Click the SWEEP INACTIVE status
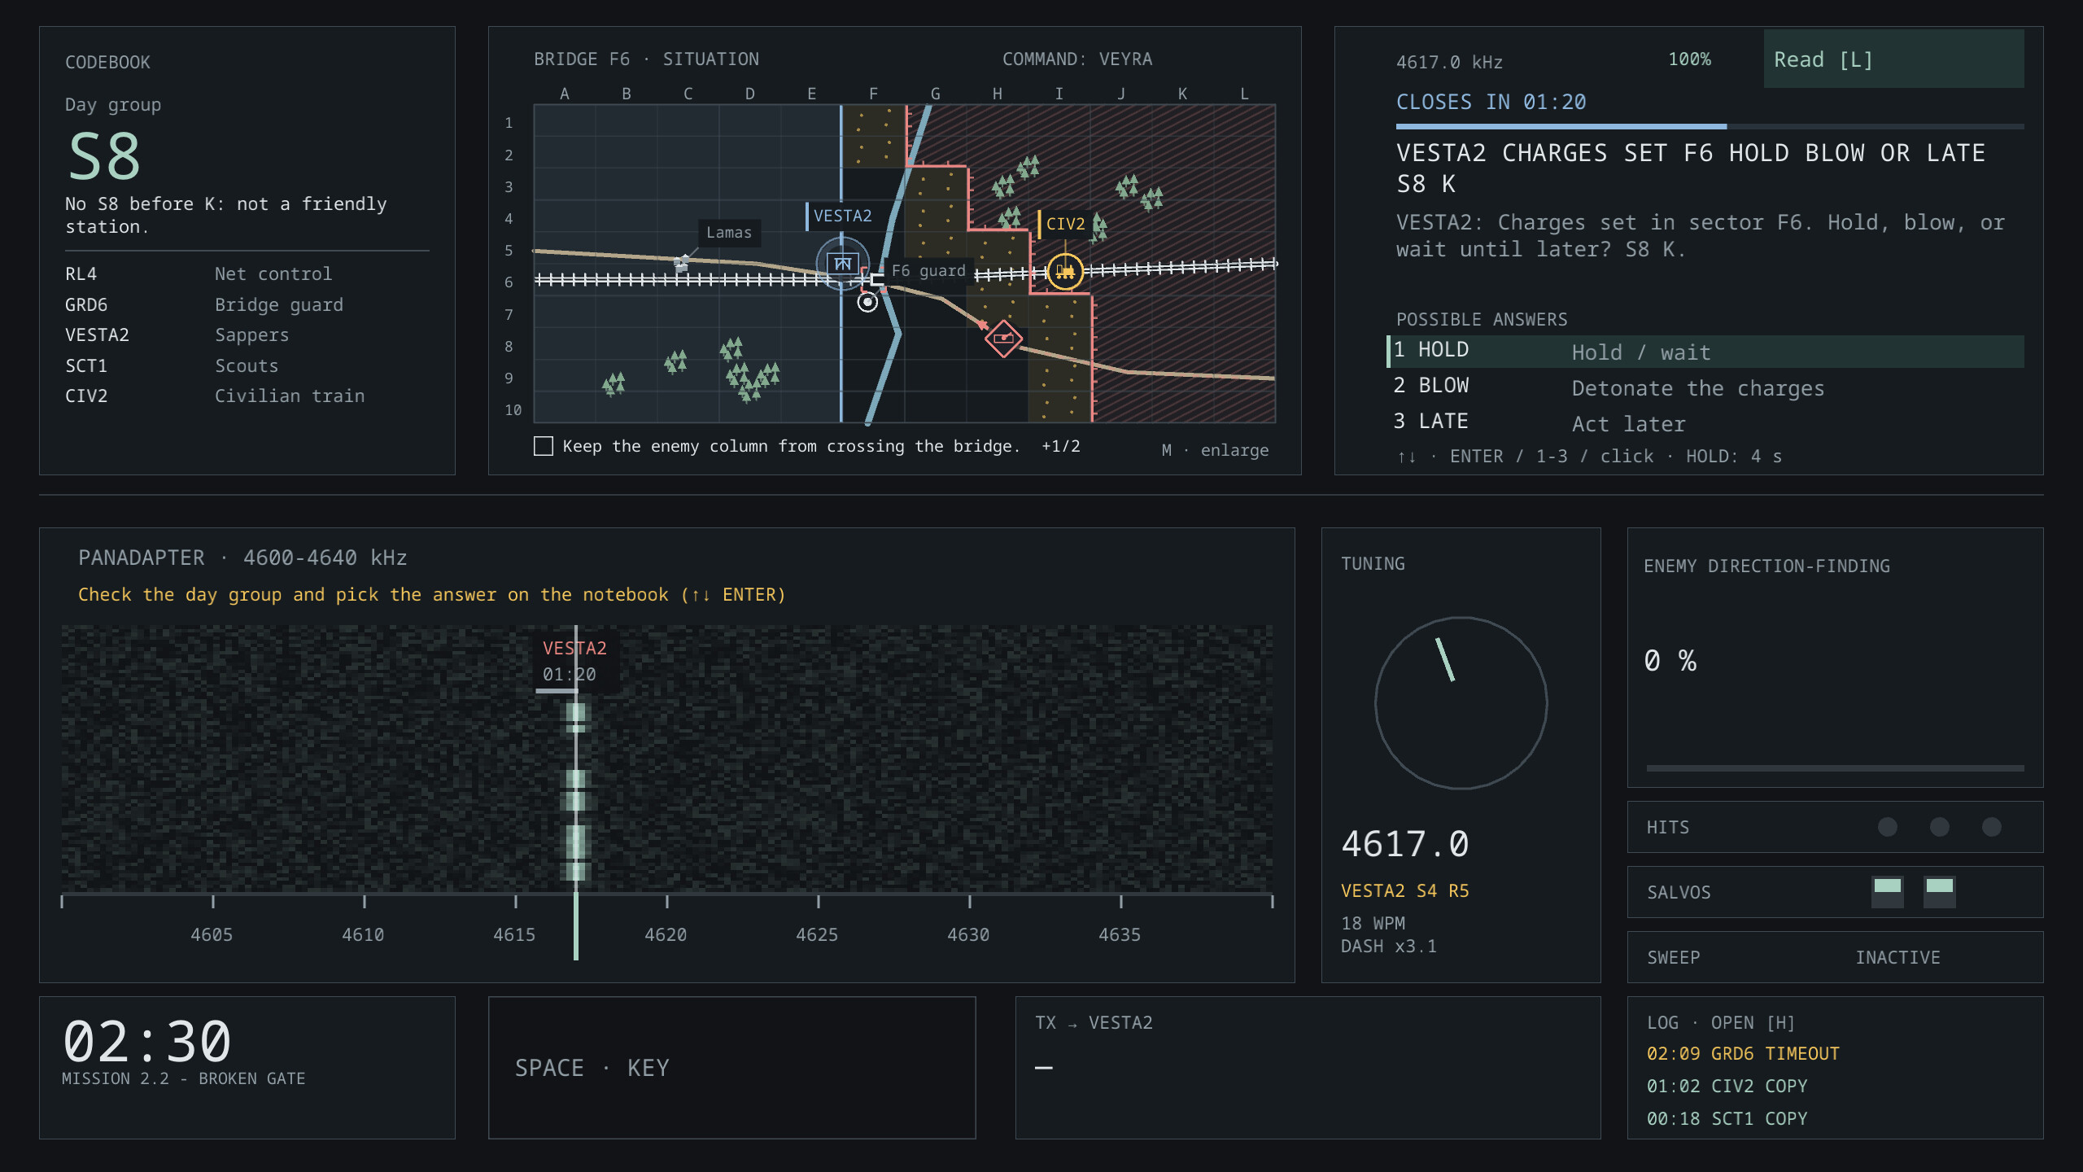Viewport: 2083px width, 1172px height. click(1835, 957)
